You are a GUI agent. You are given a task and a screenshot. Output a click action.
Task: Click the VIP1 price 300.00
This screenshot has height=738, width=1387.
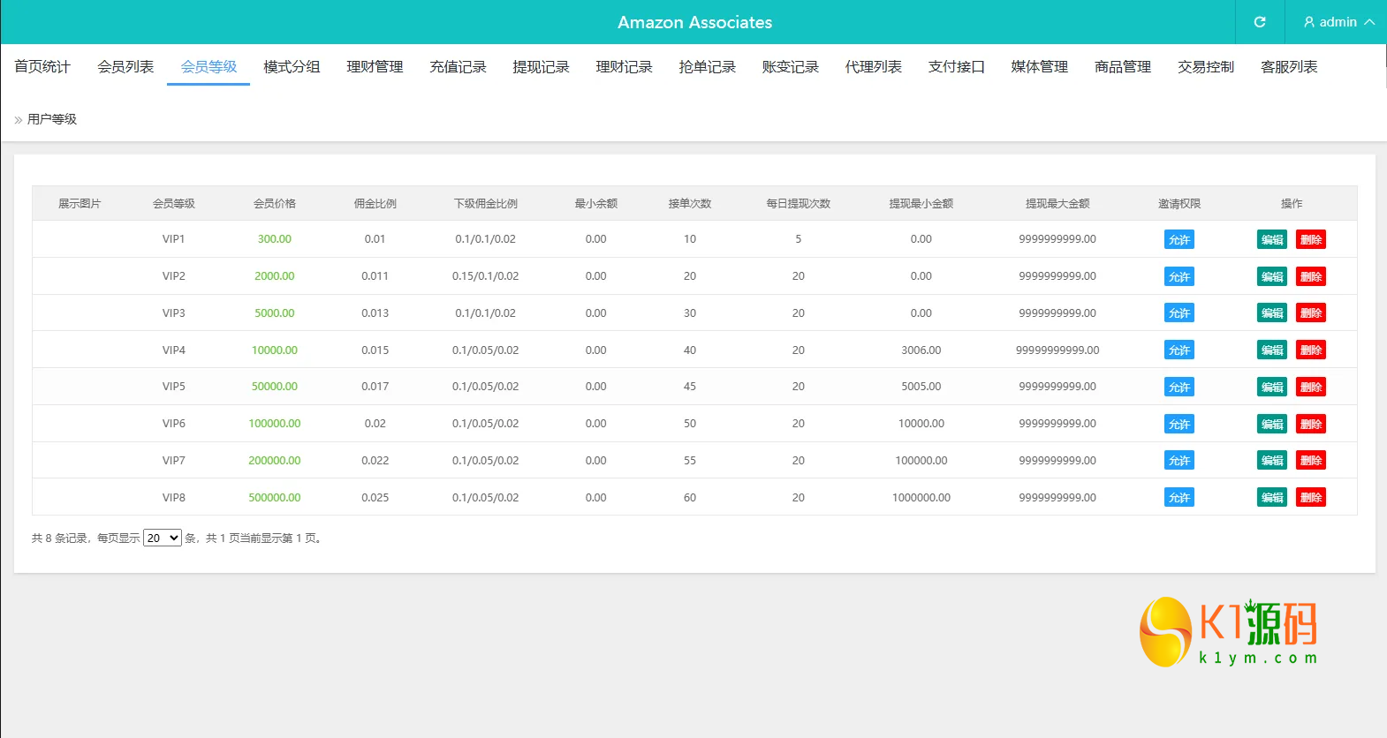[275, 239]
